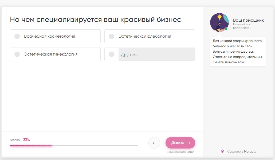The image size is (275, 160).
Task: Click the assistant tooltip speech bubble
Action: coord(238,51)
